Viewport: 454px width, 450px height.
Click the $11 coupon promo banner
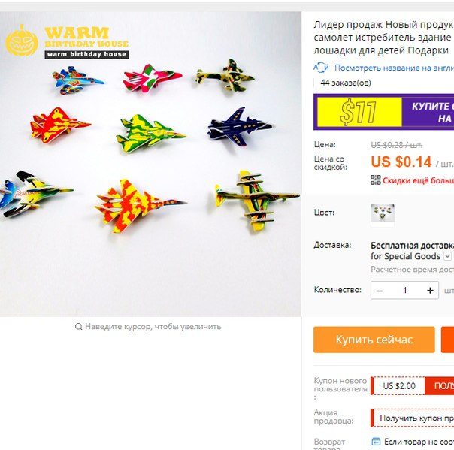click(384, 112)
